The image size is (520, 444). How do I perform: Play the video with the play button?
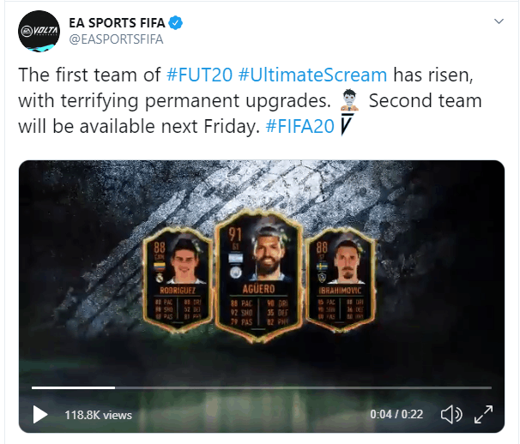coord(39,415)
